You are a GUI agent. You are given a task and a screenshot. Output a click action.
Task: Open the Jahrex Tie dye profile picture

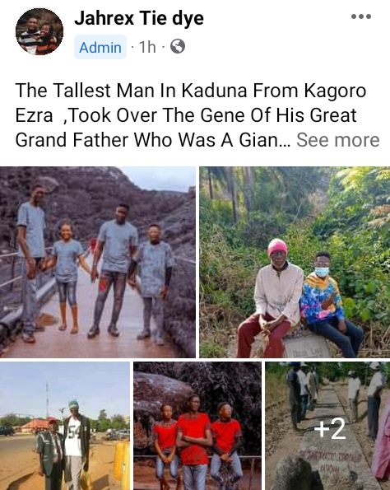click(x=39, y=31)
